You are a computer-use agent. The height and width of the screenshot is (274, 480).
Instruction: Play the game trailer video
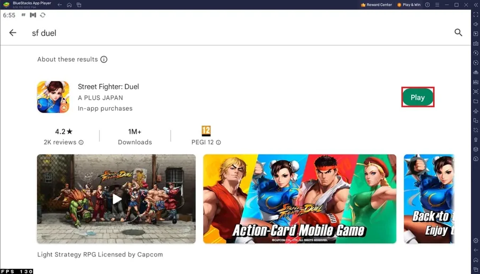click(x=116, y=199)
